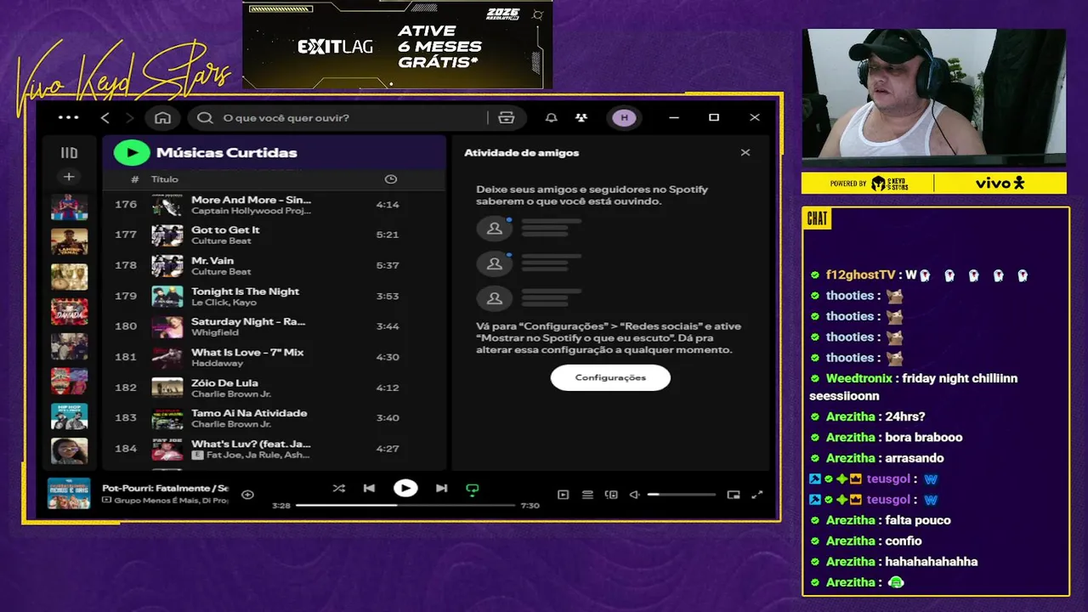Open the playback queue icon

click(586, 495)
